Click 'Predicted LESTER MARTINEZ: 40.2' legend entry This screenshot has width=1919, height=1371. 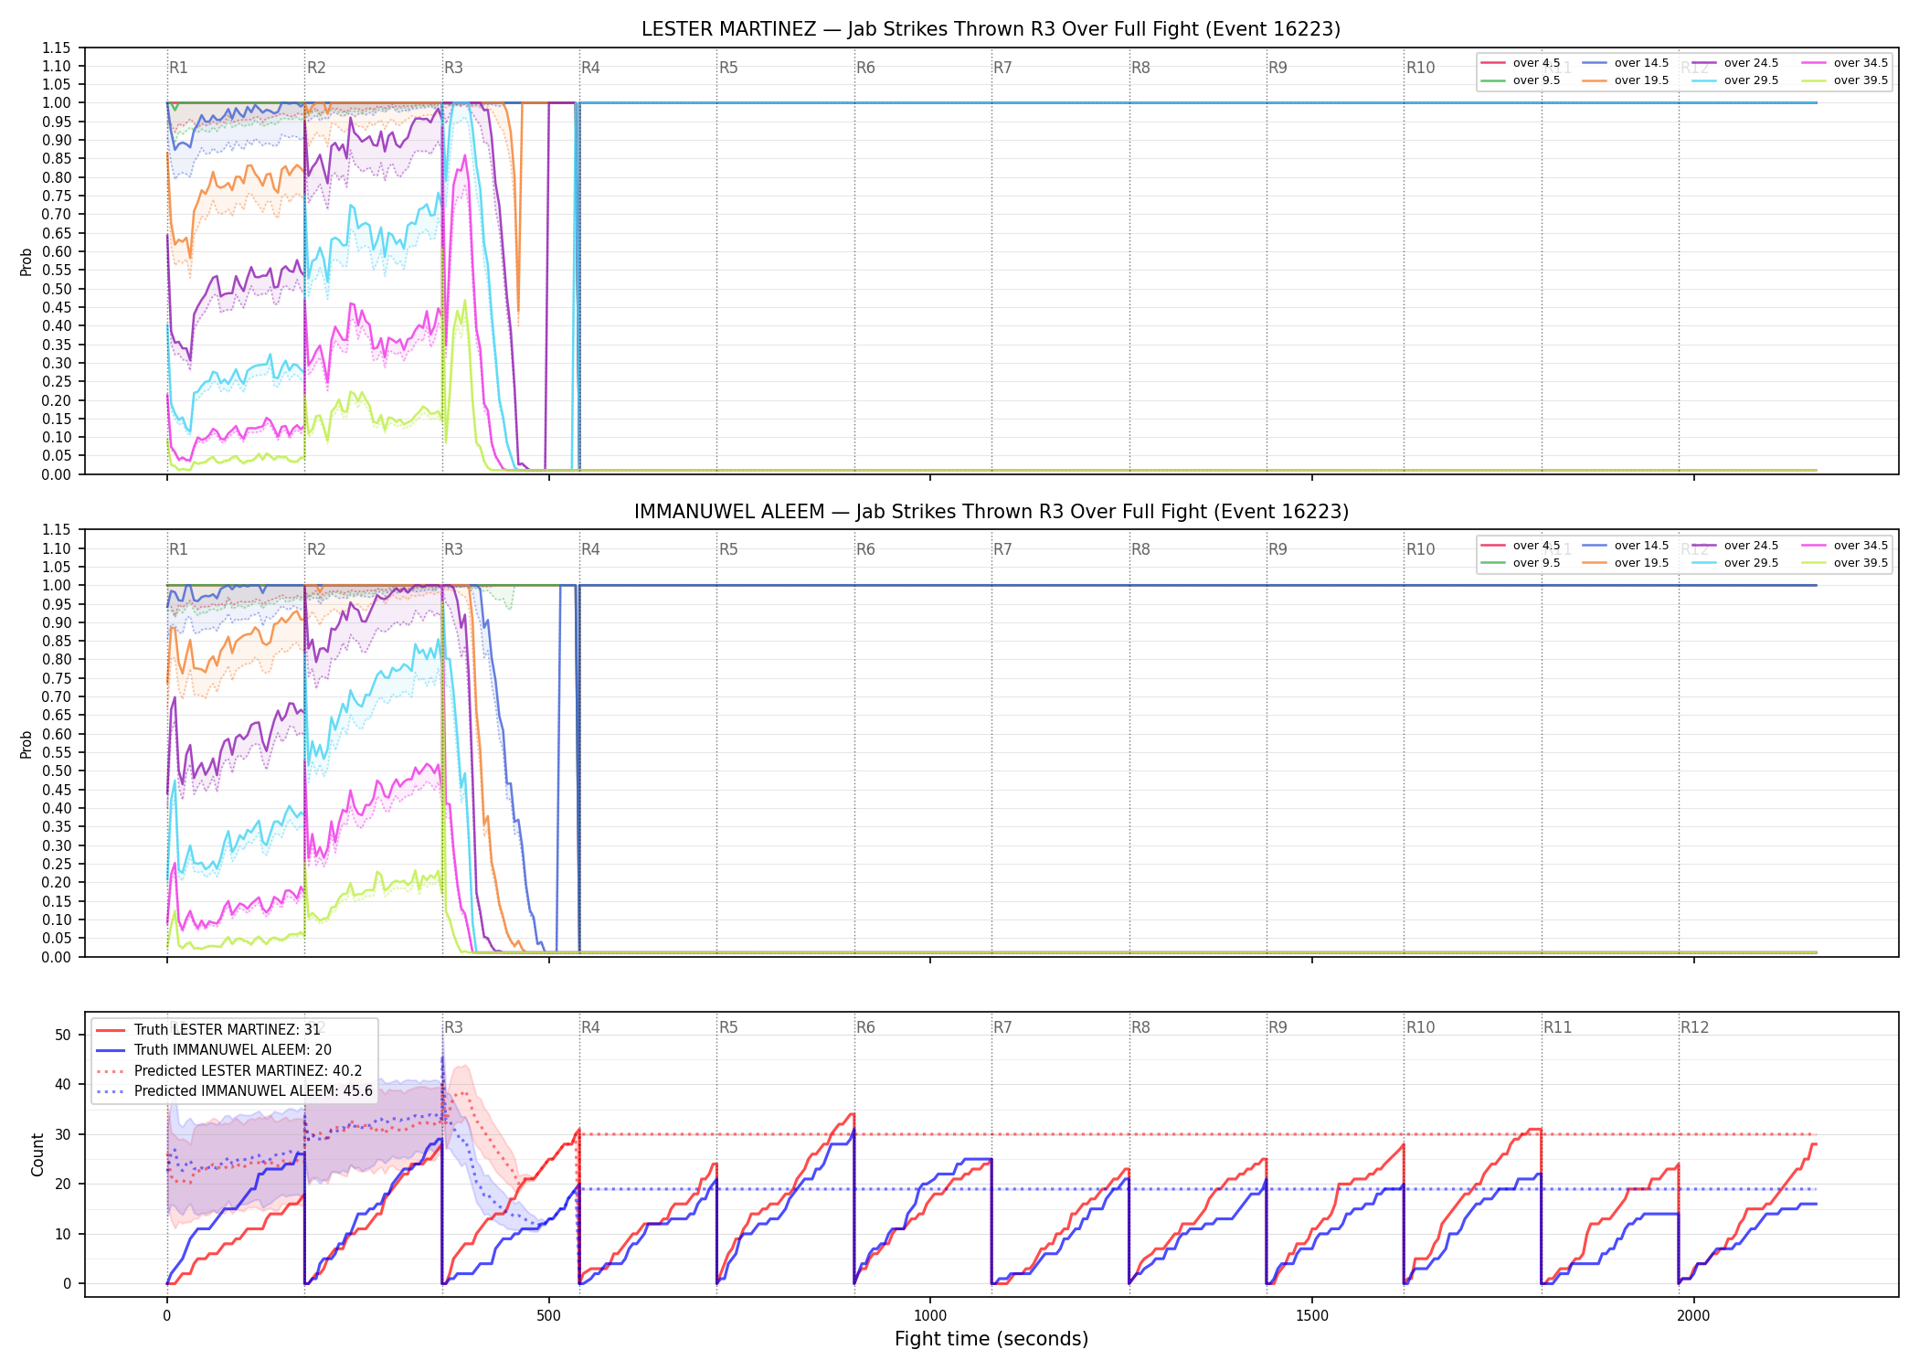(x=229, y=1070)
